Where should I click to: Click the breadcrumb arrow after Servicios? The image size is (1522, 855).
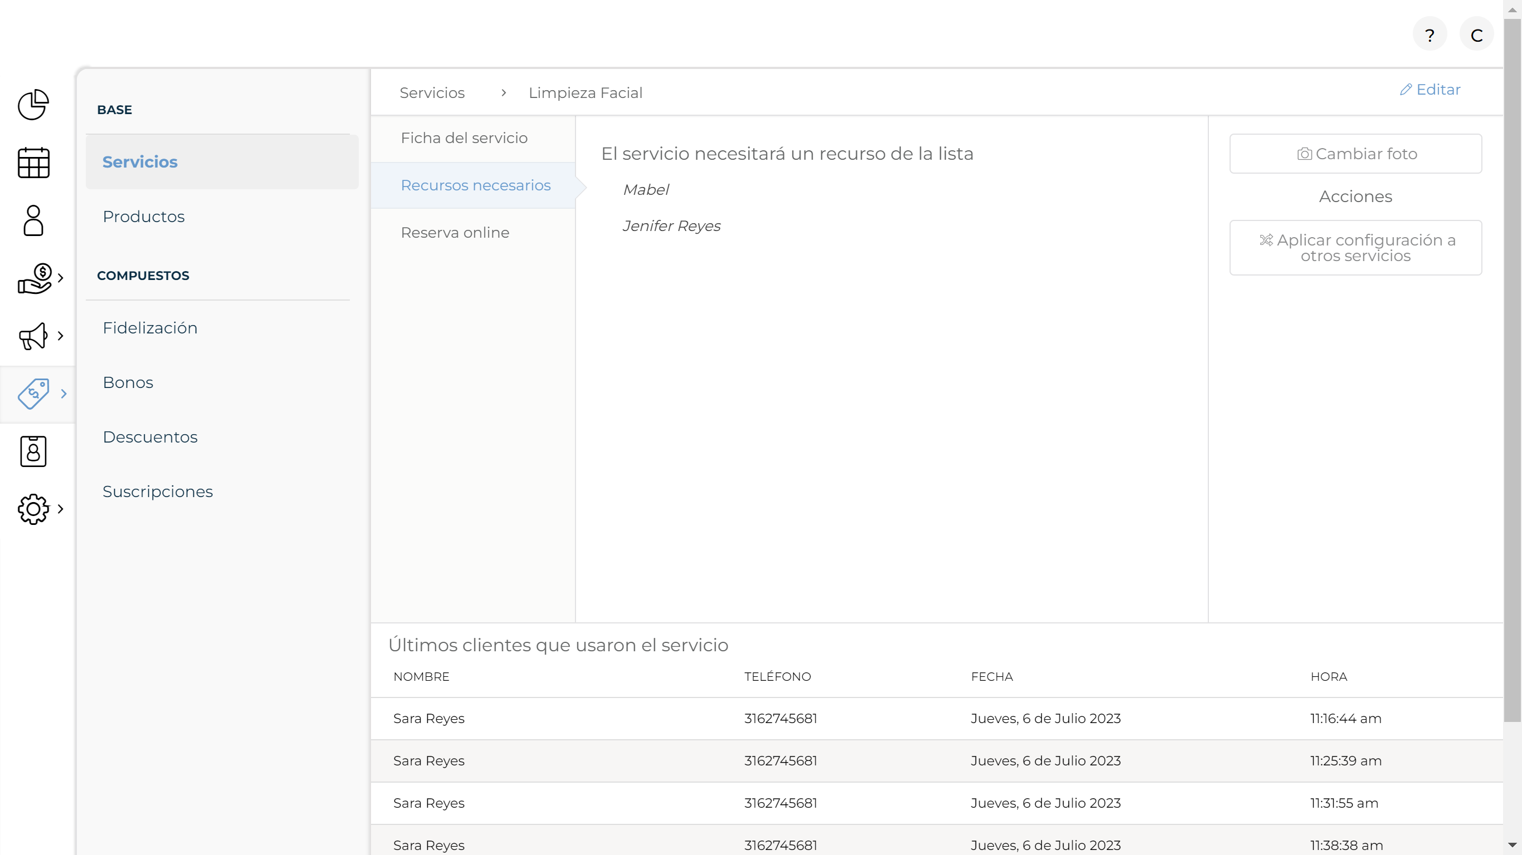(504, 93)
